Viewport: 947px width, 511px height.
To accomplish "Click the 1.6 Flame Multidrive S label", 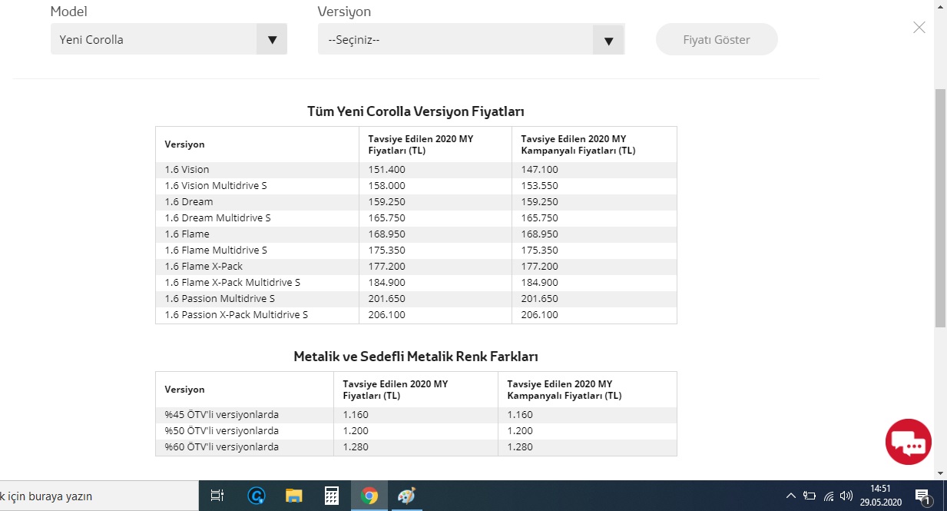I will [216, 251].
